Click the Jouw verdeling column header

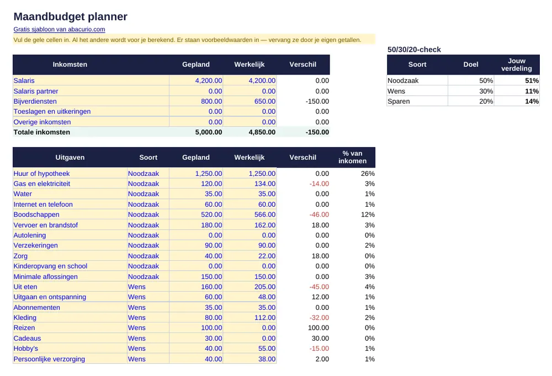[x=517, y=65]
